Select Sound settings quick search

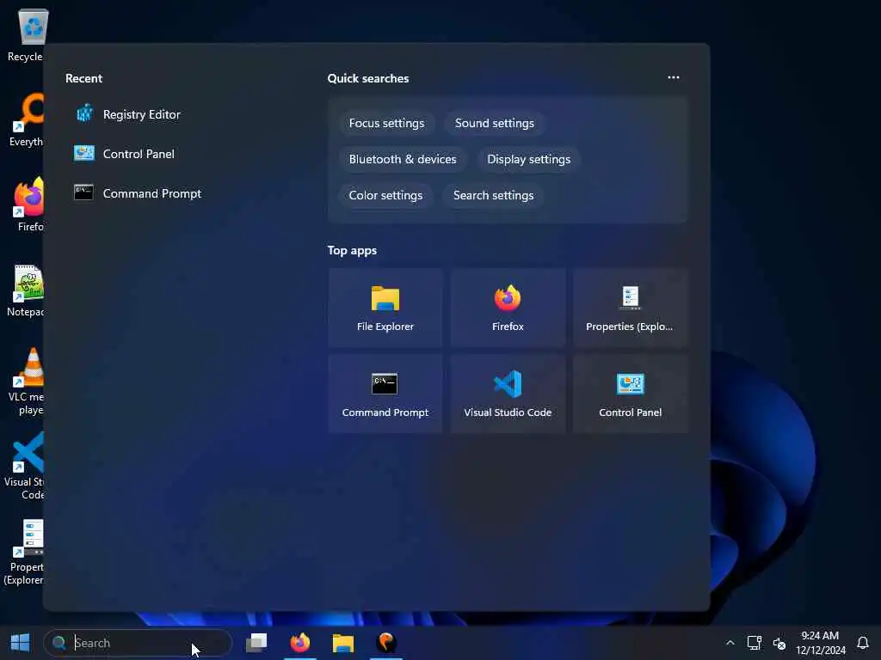tap(495, 124)
